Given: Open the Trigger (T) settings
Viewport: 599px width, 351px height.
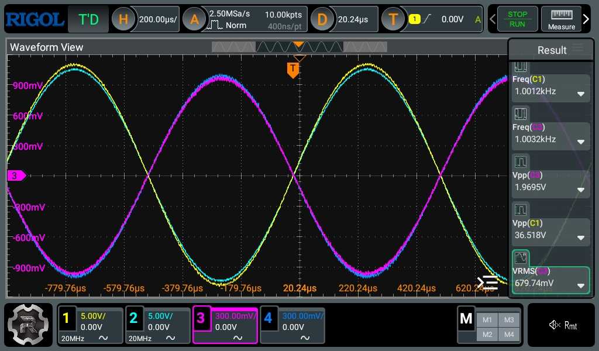Looking at the screenshot, I should 393,19.
